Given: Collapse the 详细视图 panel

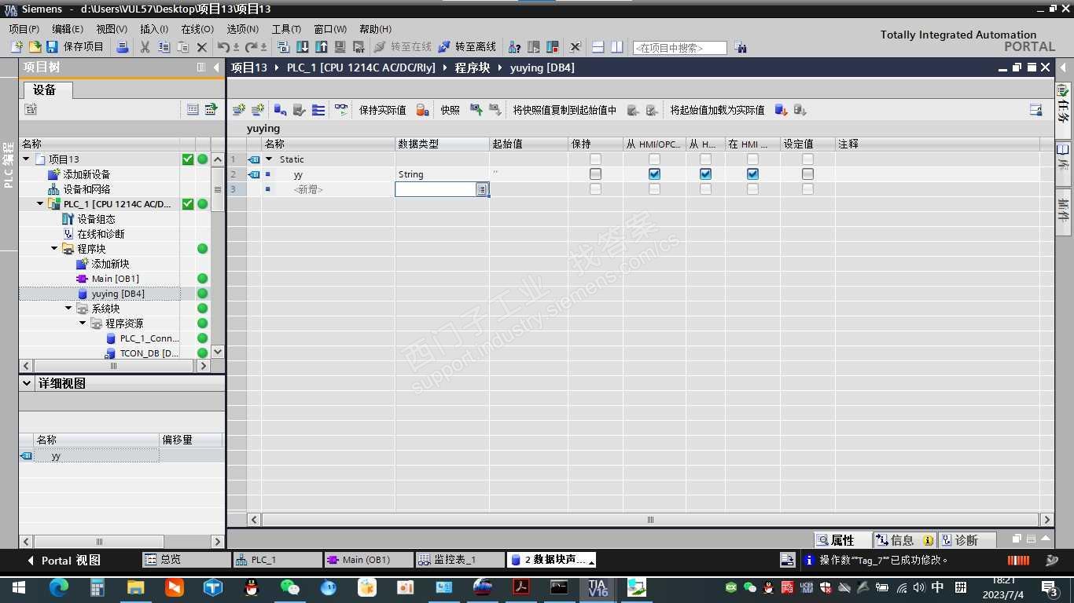Looking at the screenshot, I should coord(28,383).
